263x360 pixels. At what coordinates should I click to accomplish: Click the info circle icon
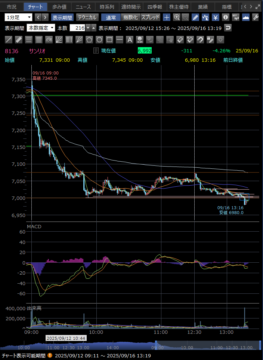click(x=225, y=17)
